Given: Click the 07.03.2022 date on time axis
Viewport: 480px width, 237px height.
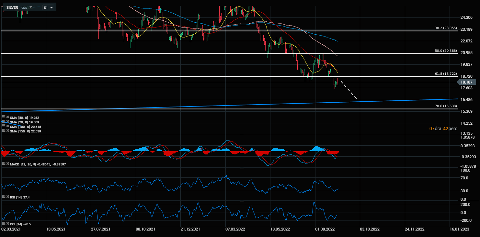Looking at the screenshot, I should pyautogui.click(x=235, y=229).
